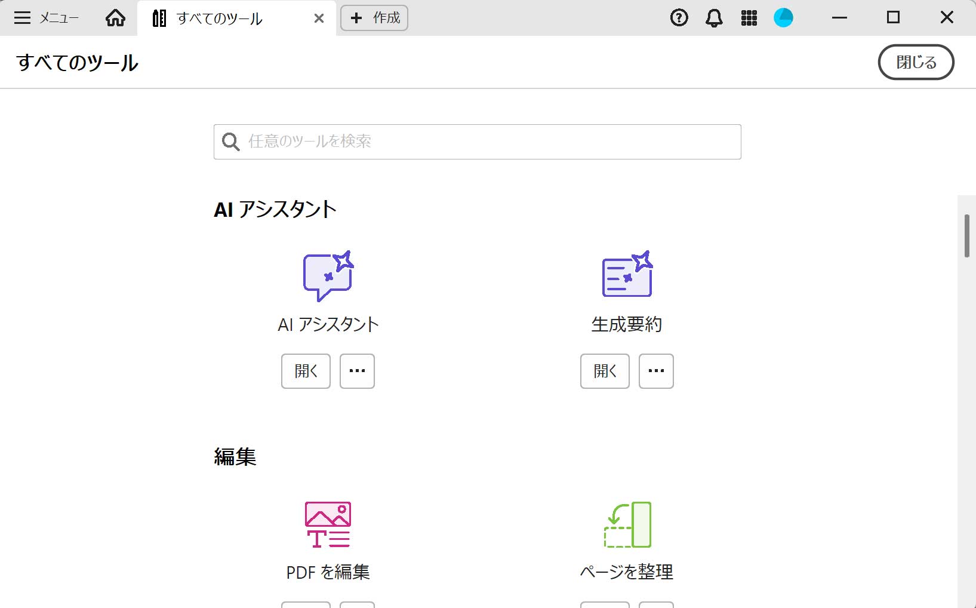
Task: Open the 生成要約 tool with 開く
Action: (x=605, y=371)
